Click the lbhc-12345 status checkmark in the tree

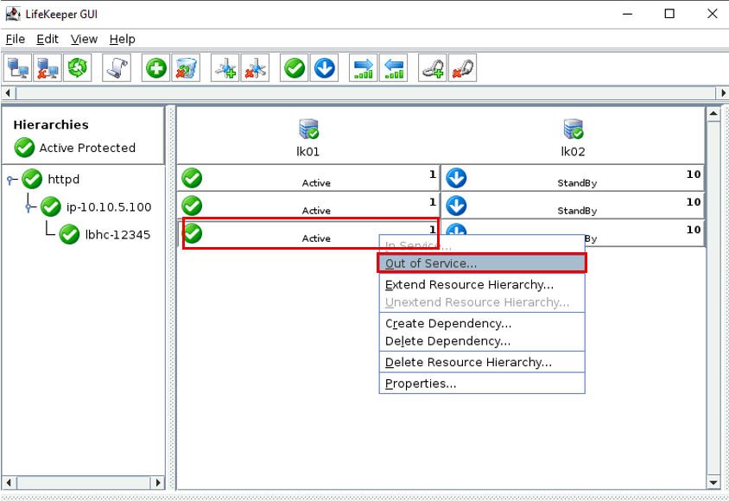point(69,234)
